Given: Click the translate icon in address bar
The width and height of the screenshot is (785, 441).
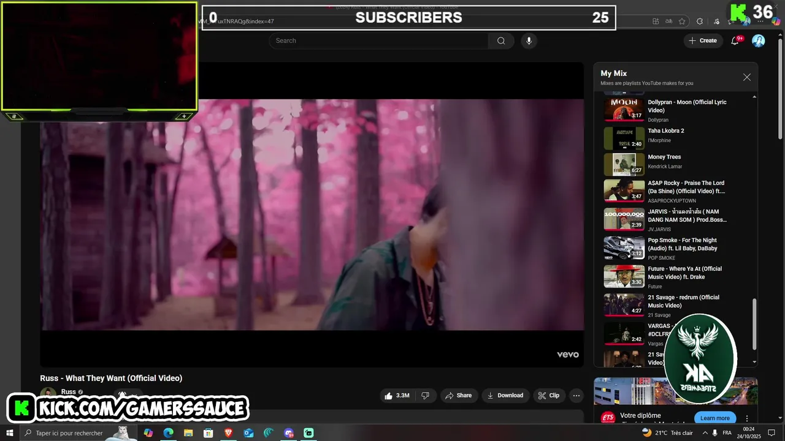Looking at the screenshot, I should point(669,21).
